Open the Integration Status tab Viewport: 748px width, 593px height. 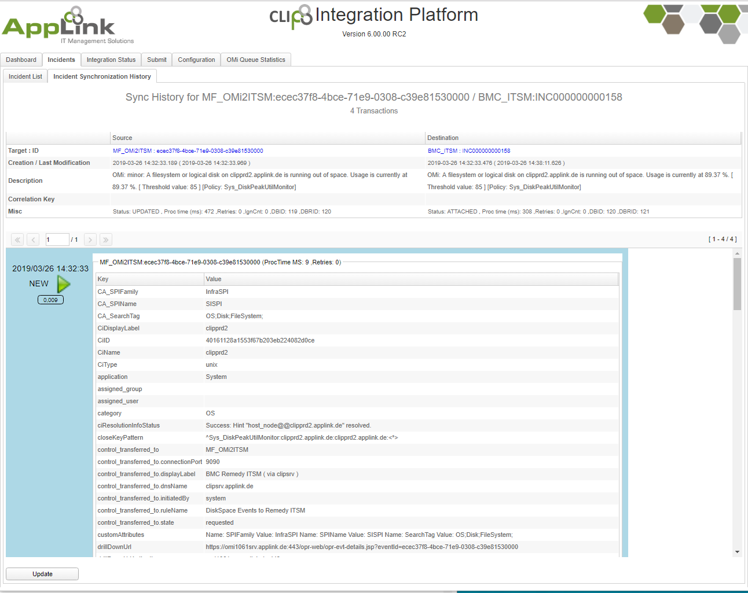point(111,60)
